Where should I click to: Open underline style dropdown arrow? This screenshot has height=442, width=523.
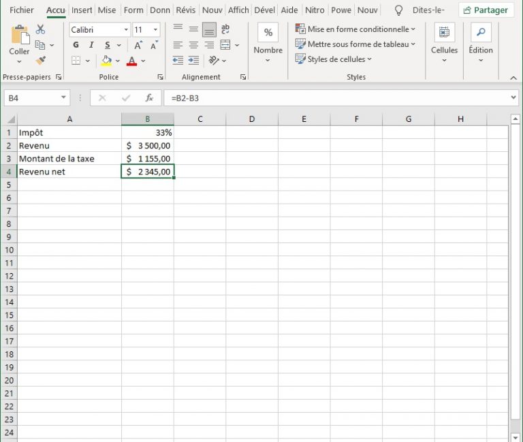(118, 45)
